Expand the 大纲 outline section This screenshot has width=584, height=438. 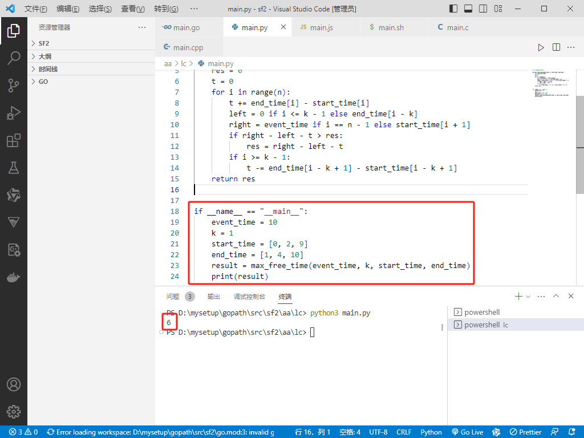click(x=91, y=56)
